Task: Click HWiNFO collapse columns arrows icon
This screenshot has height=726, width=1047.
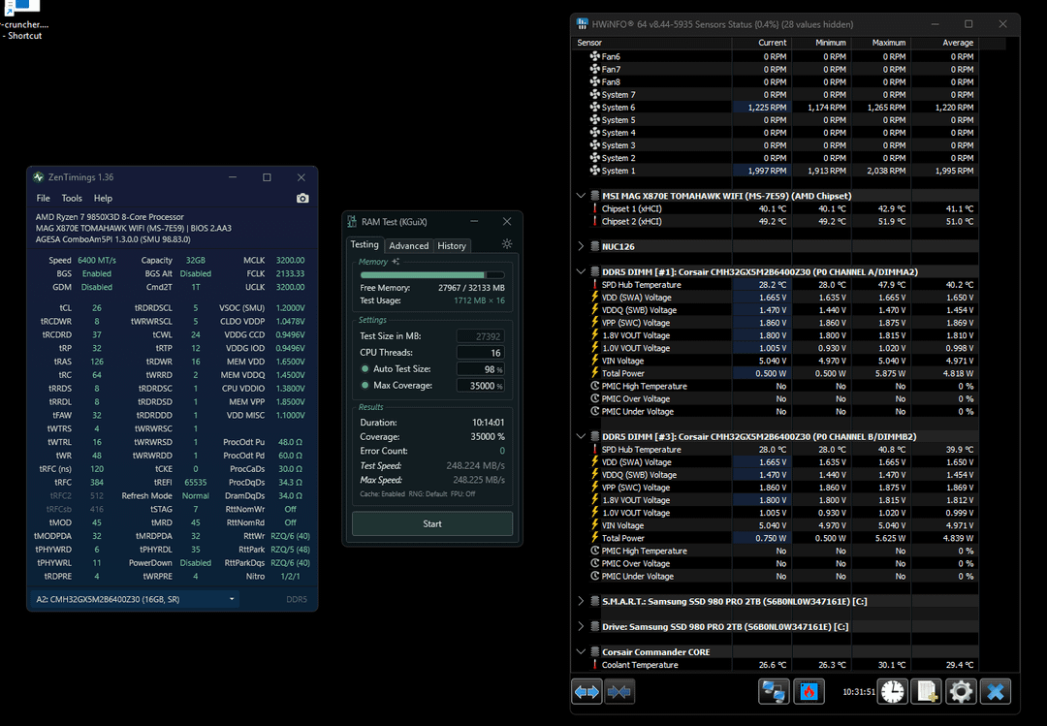Action: (619, 692)
